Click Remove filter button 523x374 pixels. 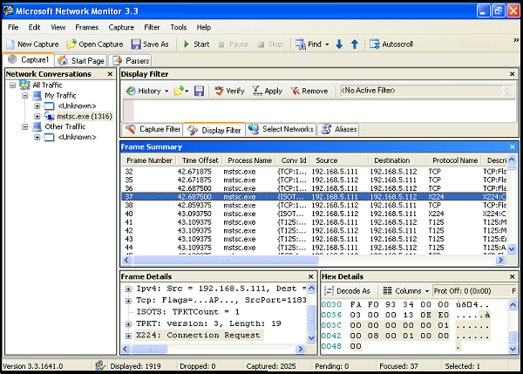coord(309,91)
